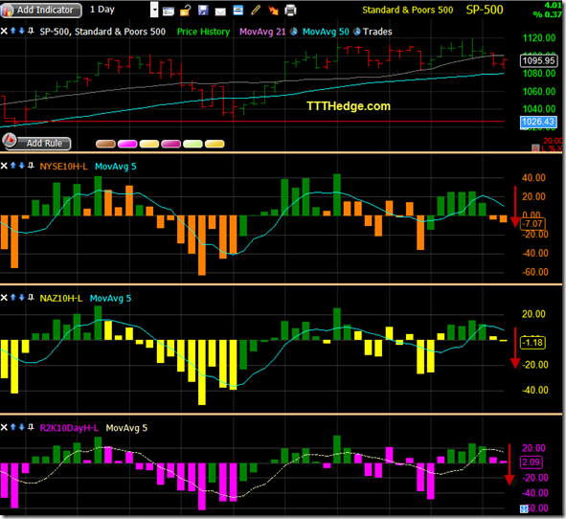The width and height of the screenshot is (566, 519).
Task: Click the Add Rule button
Action: [x=36, y=143]
